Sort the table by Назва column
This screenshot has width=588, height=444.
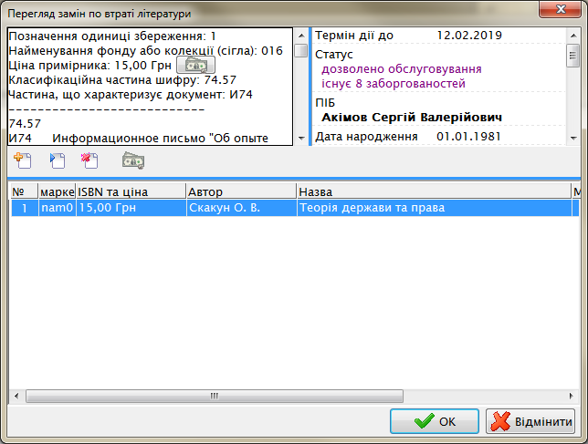(432, 192)
